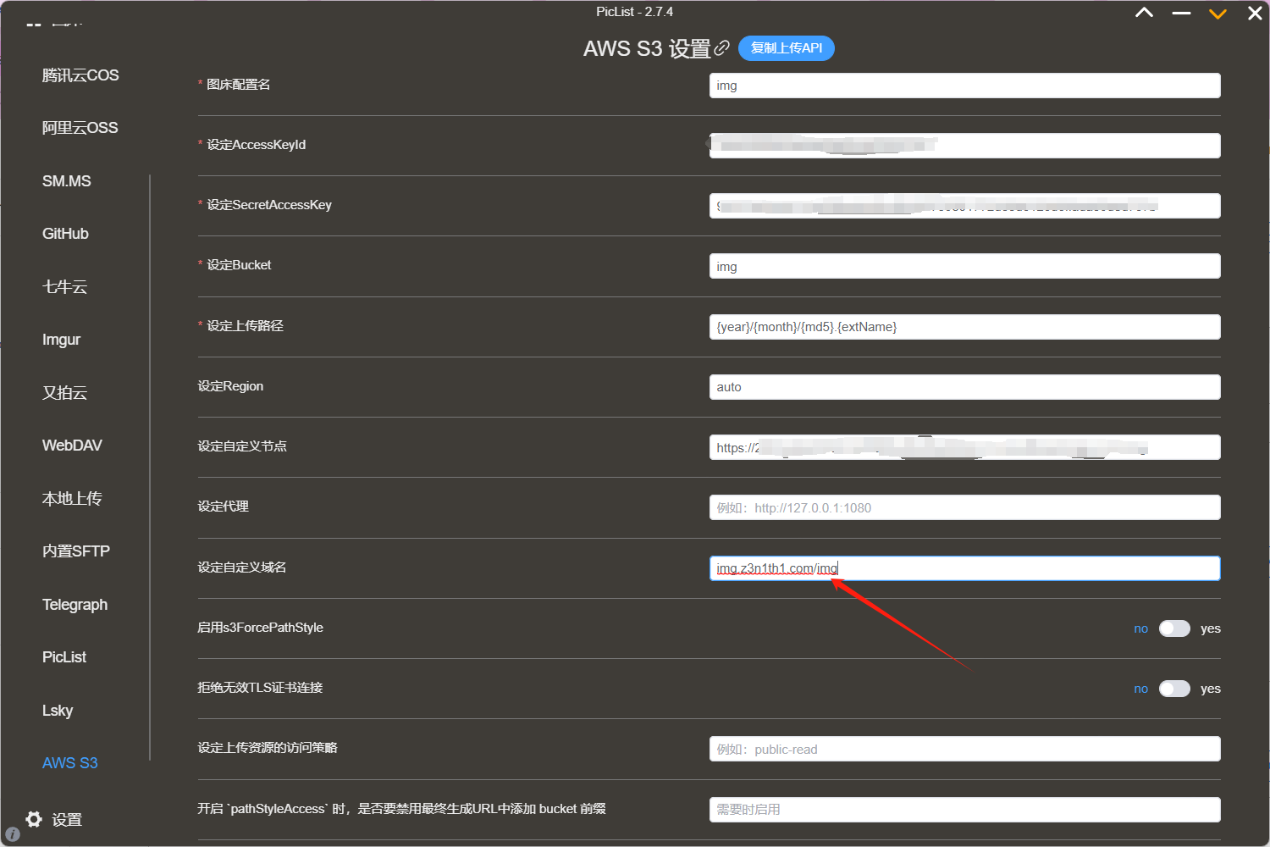Select AWS S3 in the sidebar
1270x847 pixels.
click(x=69, y=763)
